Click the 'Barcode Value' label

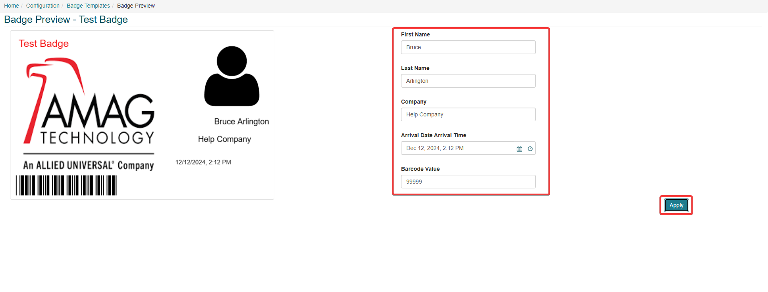pyautogui.click(x=420, y=169)
